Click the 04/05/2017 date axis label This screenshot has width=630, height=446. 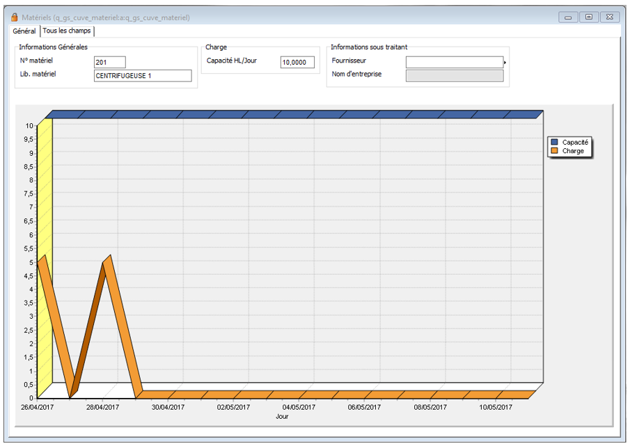pos(299,408)
